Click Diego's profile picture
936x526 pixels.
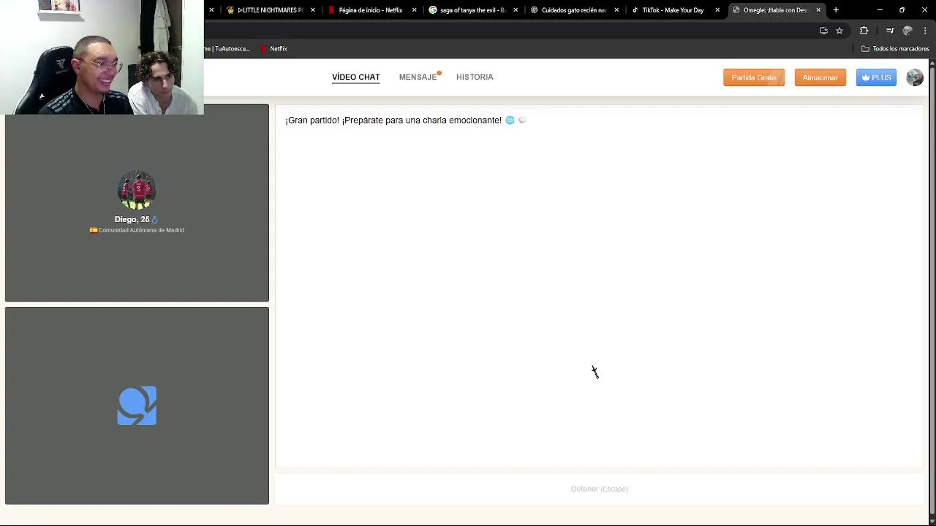pos(137,191)
